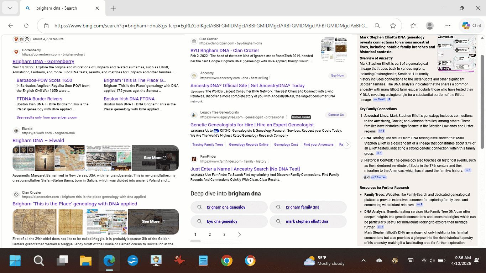
Task: Go to results page 2
Action: pyautogui.click(x=210, y=235)
